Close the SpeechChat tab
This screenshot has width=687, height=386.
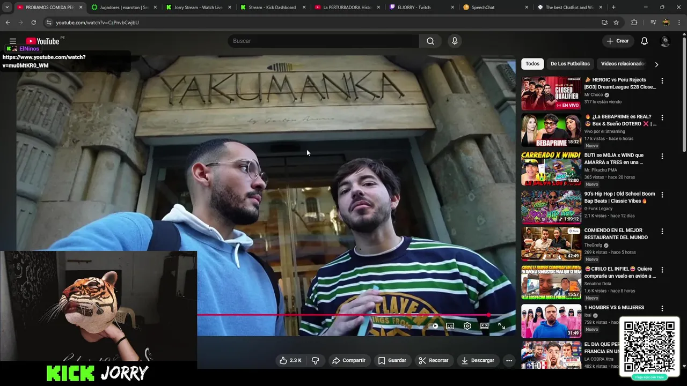[527, 8]
